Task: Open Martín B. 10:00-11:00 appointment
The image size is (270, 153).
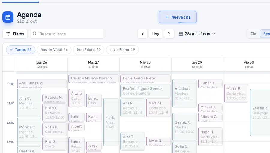Action: (x=236, y=93)
